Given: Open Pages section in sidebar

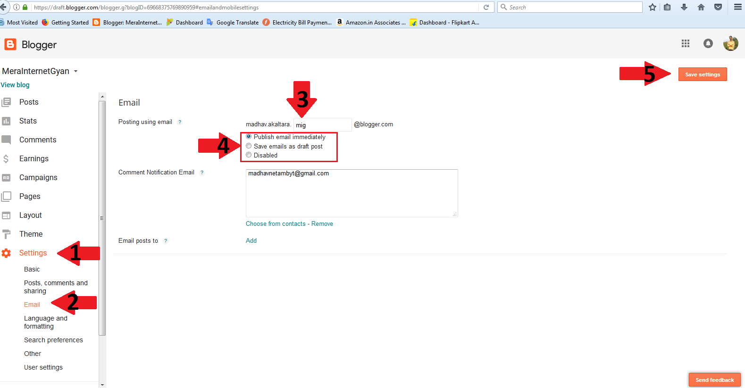Looking at the screenshot, I should (x=30, y=196).
